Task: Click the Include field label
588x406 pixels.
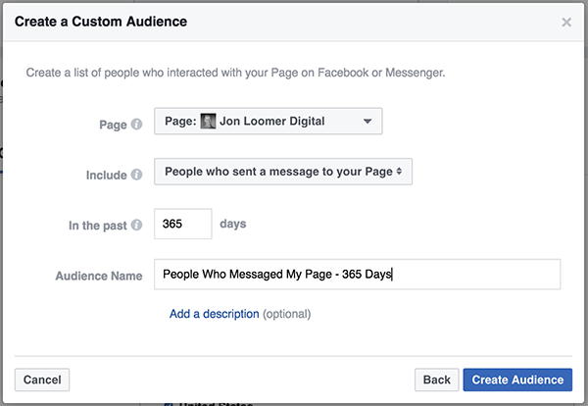Action: (x=106, y=176)
